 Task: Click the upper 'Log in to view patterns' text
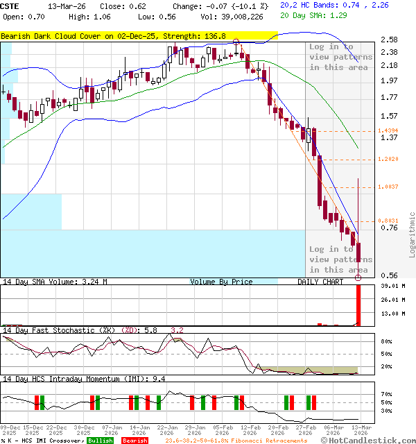click(340, 57)
